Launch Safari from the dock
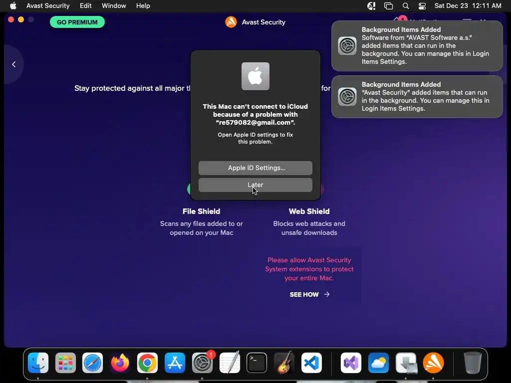511x383 pixels. (92, 363)
